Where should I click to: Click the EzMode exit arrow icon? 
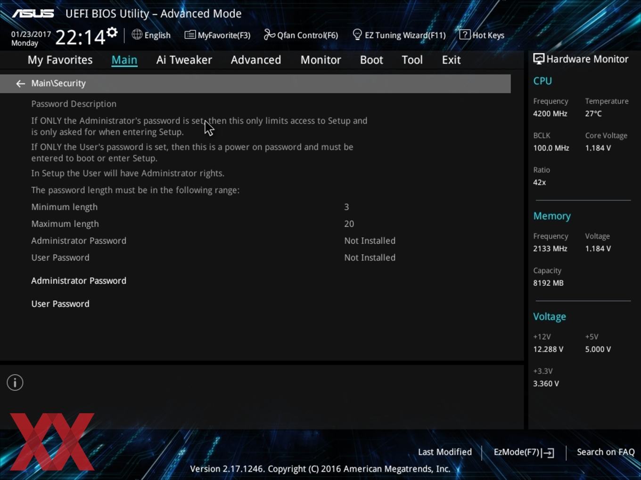pos(548,453)
